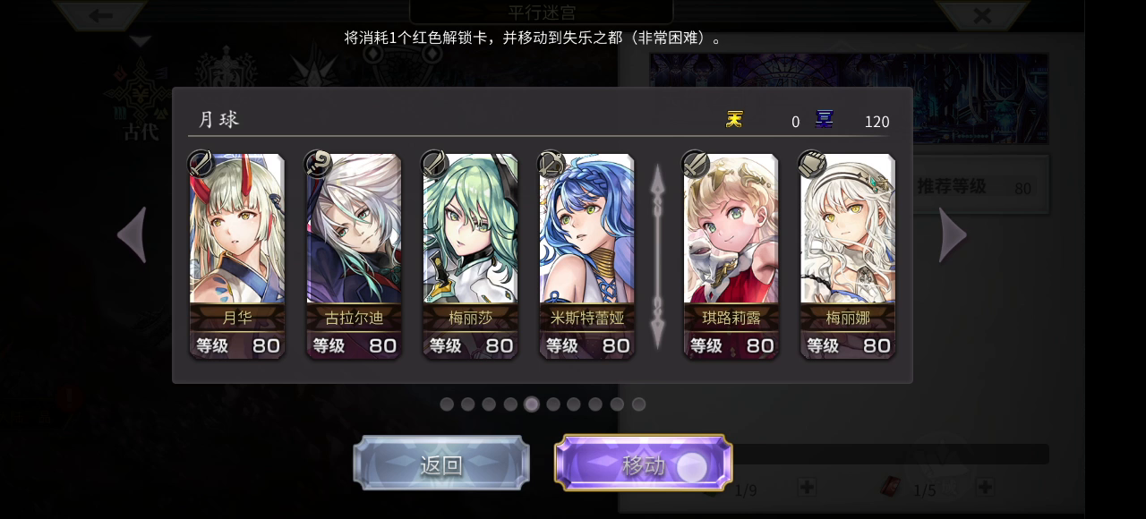Select the fifth highlighted party page dot

click(532, 404)
